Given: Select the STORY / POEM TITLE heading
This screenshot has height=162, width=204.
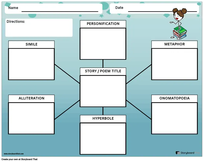Looking at the screenshot, I should pyautogui.click(x=103, y=71).
